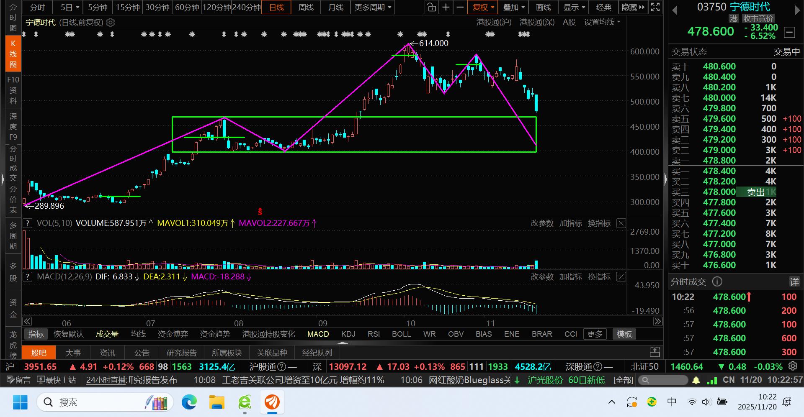
Task: Open the trading app taskbar icon
Action: [x=272, y=402]
